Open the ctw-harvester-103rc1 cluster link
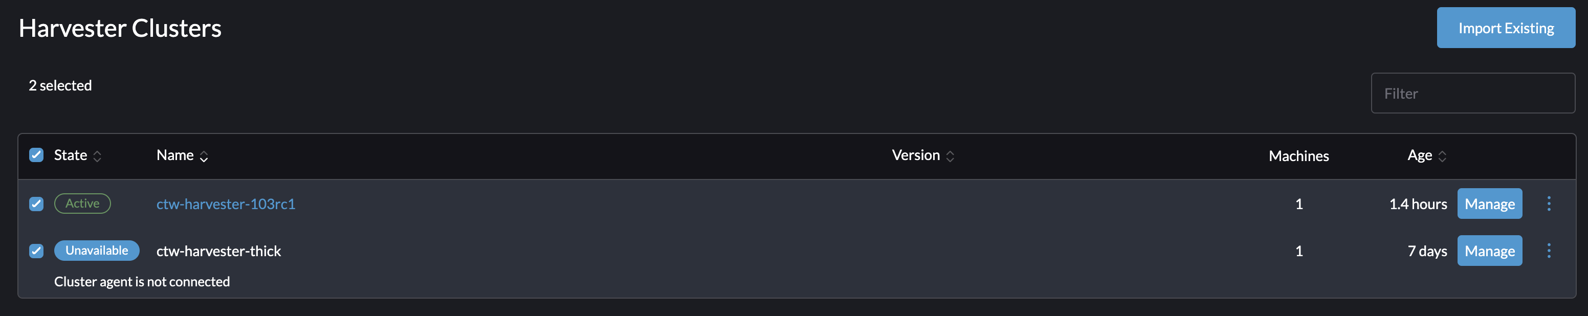The height and width of the screenshot is (316, 1588). [226, 204]
